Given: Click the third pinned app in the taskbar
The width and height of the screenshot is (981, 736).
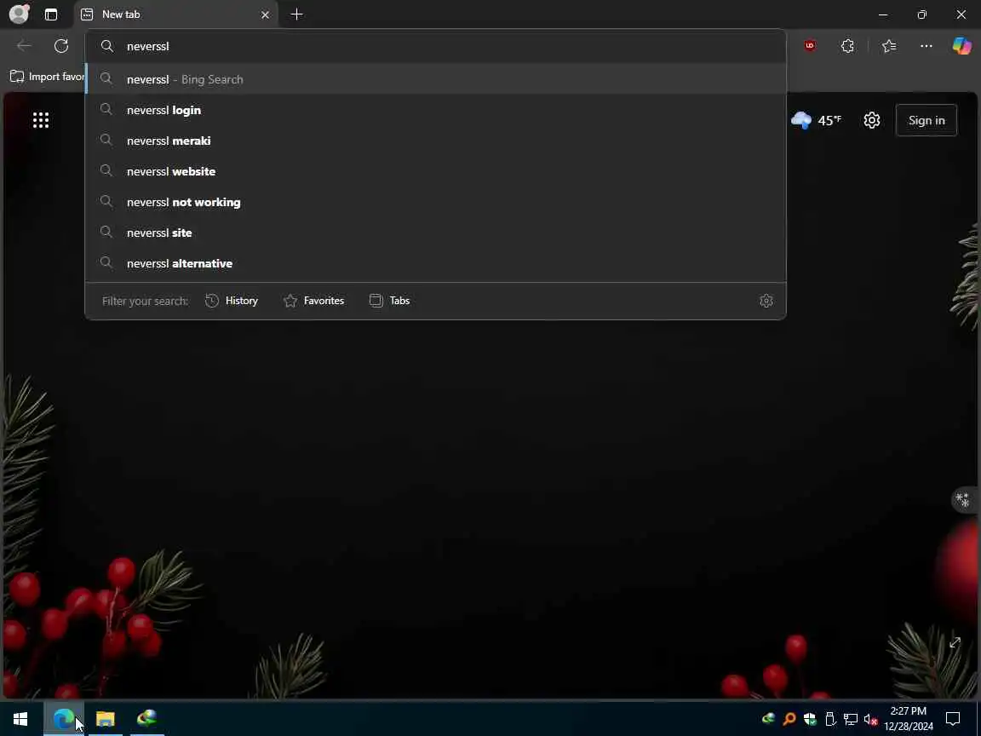Looking at the screenshot, I should coord(147,718).
